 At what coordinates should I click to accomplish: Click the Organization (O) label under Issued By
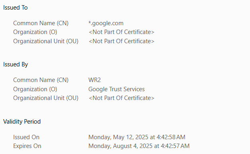35,89
